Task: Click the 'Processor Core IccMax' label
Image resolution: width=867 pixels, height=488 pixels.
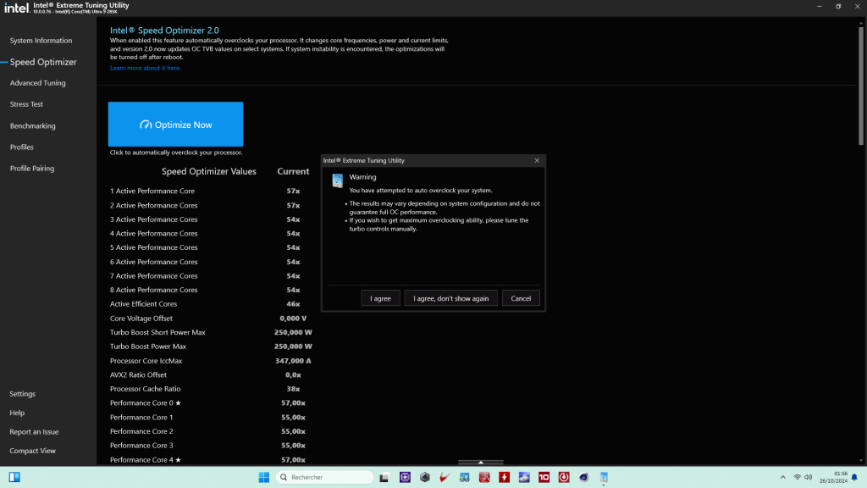Action: (x=146, y=361)
